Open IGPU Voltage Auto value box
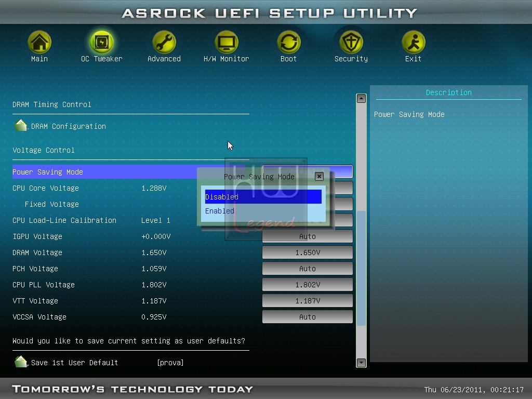The width and height of the screenshot is (532, 399). click(x=308, y=236)
